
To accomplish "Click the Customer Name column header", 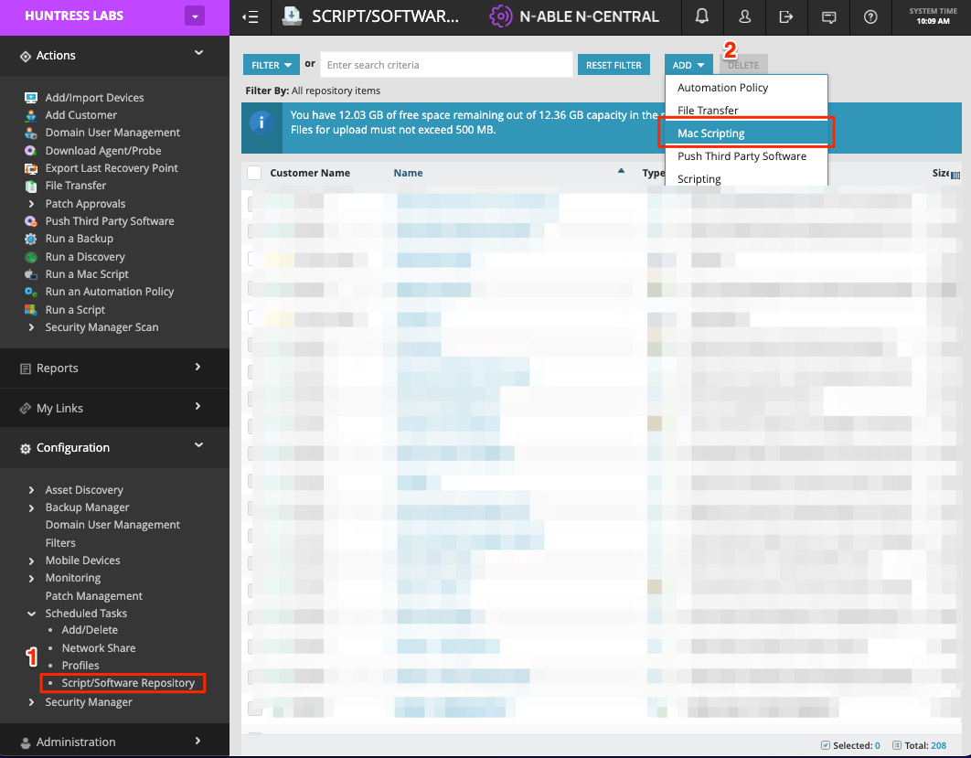I will (x=310, y=173).
